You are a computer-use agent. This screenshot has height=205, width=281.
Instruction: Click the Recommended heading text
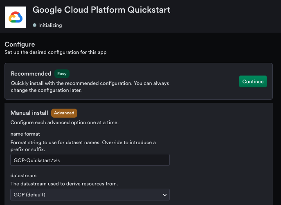click(31, 74)
